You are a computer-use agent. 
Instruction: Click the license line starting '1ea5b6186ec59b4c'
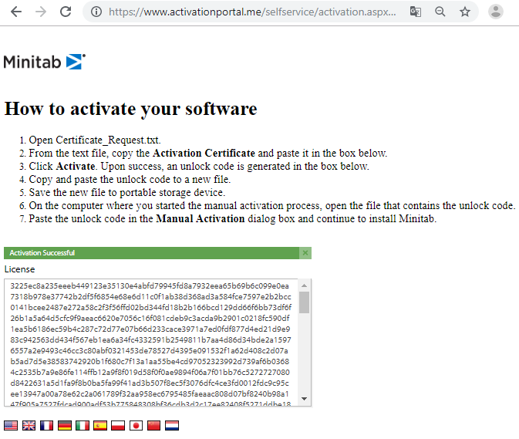point(150,329)
